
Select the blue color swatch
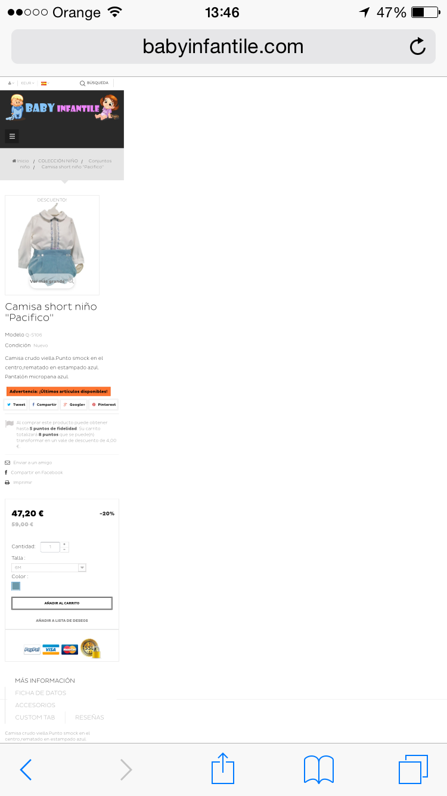16,586
